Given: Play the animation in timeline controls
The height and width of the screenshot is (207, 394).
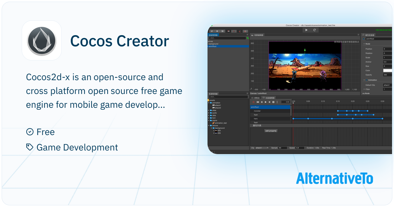Looking at the screenshot, I should coord(266,102).
